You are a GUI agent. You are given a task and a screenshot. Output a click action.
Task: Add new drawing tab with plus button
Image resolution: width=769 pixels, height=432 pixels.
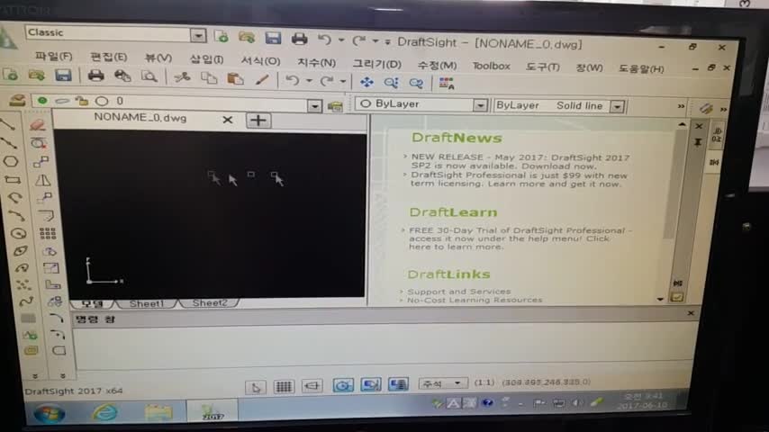258,120
